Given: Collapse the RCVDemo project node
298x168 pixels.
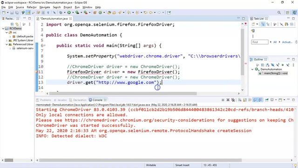Looking at the screenshot, I should (3, 28).
